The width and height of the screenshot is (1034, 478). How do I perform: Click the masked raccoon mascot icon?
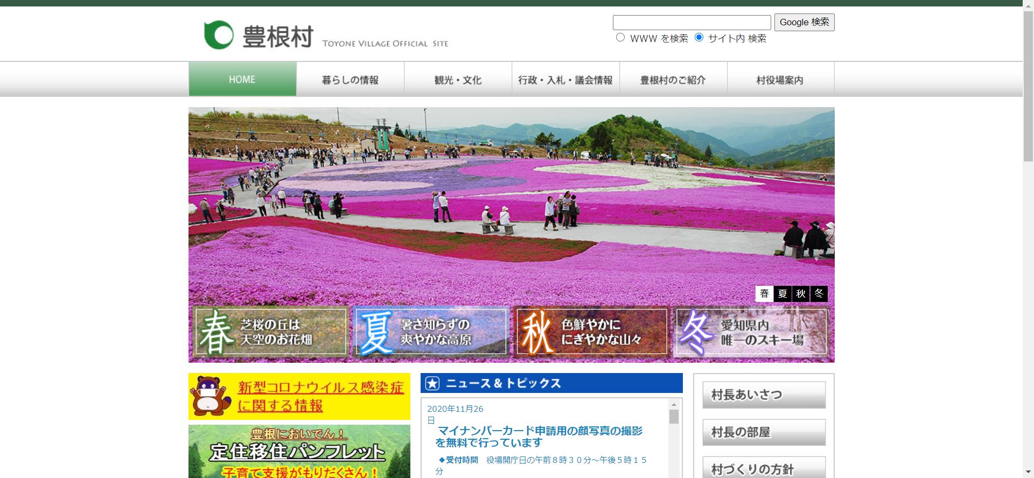point(212,396)
